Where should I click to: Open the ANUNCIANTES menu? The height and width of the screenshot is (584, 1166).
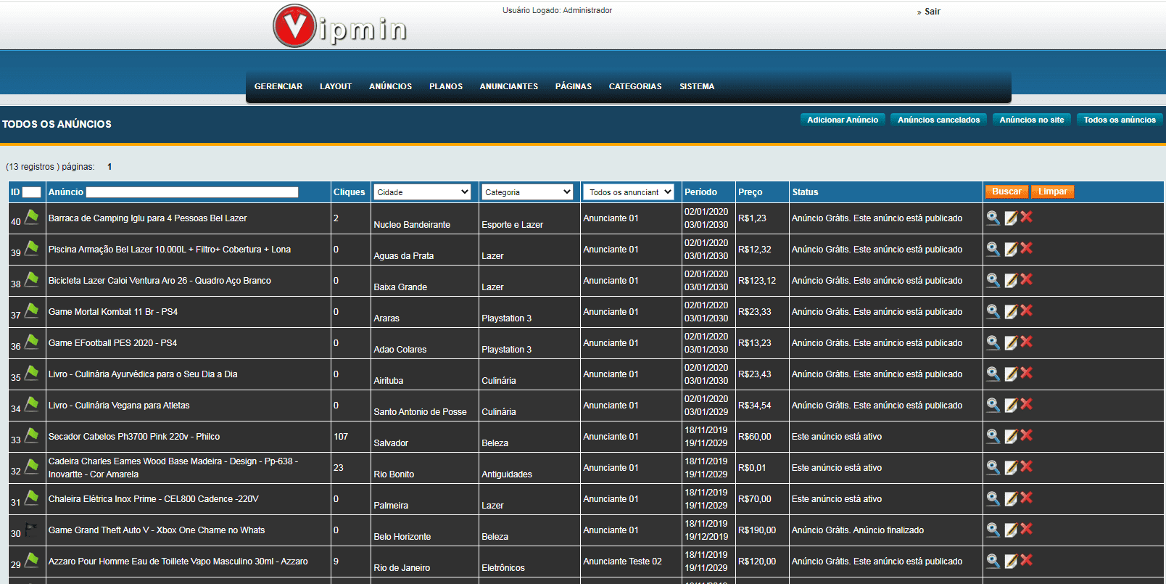(x=508, y=86)
